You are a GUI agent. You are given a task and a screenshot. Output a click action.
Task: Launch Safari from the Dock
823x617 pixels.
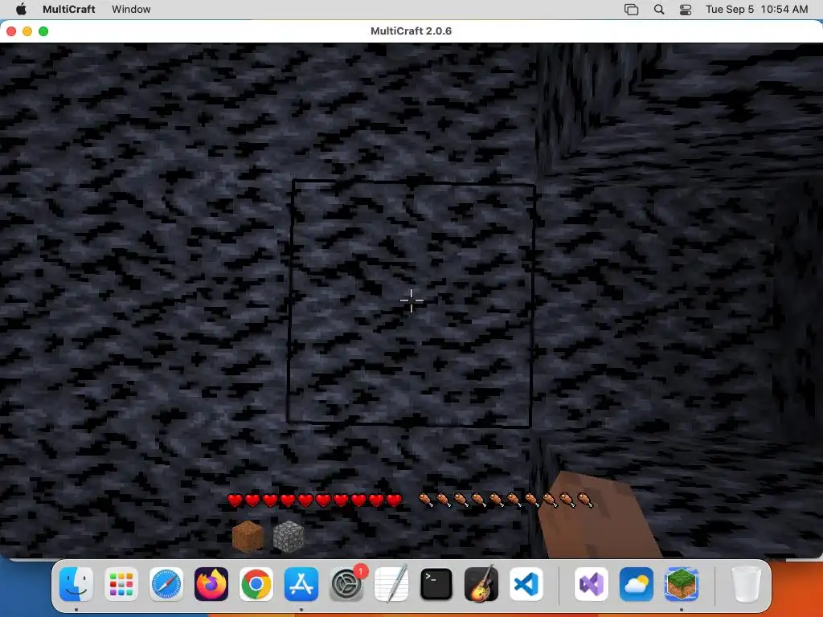coord(166,584)
